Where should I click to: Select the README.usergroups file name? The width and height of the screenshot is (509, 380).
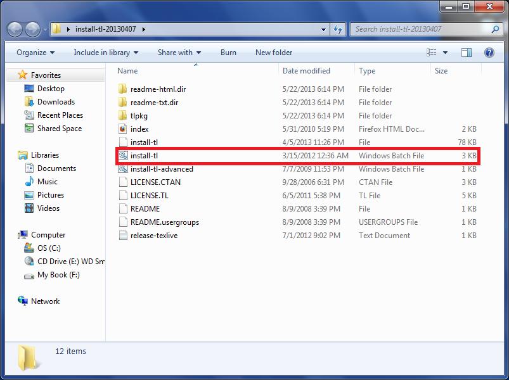coord(165,222)
